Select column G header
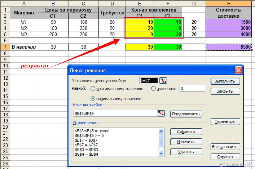 (194, 3)
